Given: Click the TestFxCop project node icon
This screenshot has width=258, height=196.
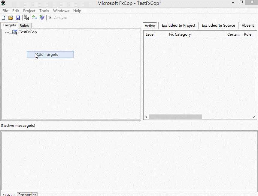Looking at the screenshot, I should [x=15, y=32].
